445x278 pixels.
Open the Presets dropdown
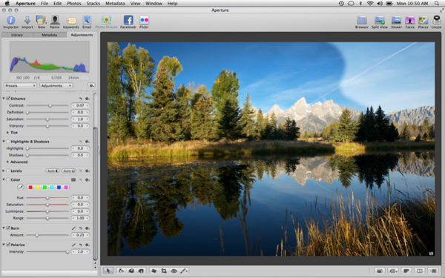tap(20, 85)
